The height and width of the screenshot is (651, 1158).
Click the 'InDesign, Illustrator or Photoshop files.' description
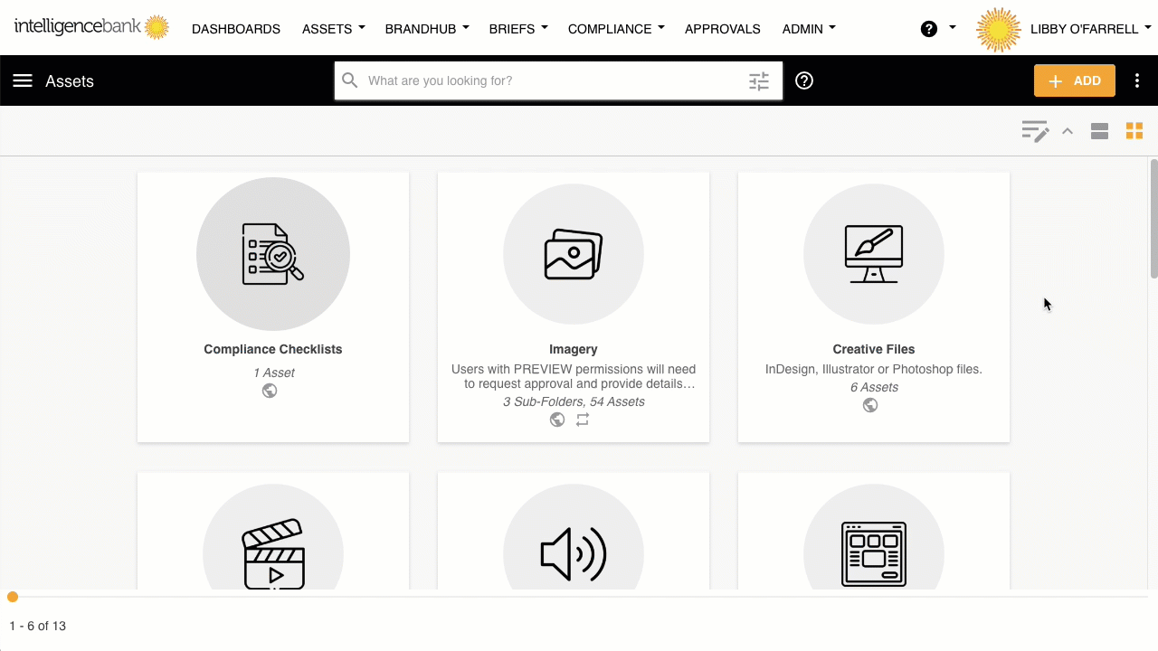tap(874, 369)
